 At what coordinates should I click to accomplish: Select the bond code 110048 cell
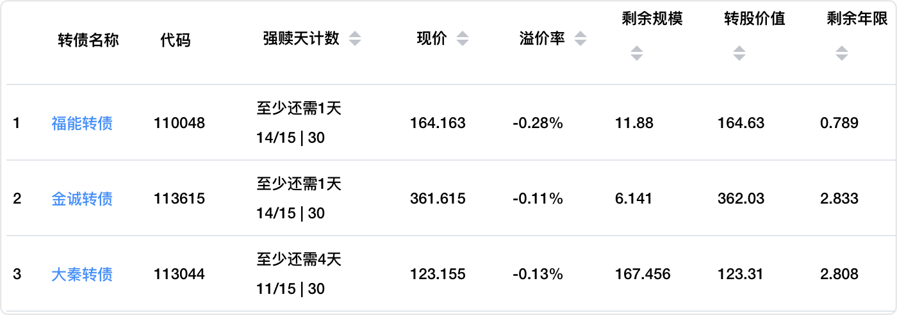[x=179, y=123]
